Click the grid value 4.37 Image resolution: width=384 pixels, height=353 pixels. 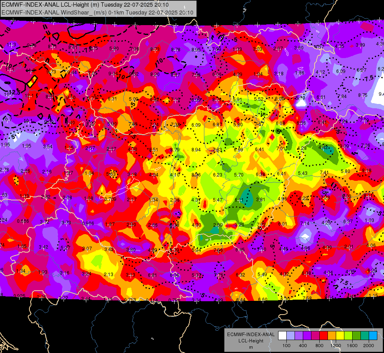[196, 200]
